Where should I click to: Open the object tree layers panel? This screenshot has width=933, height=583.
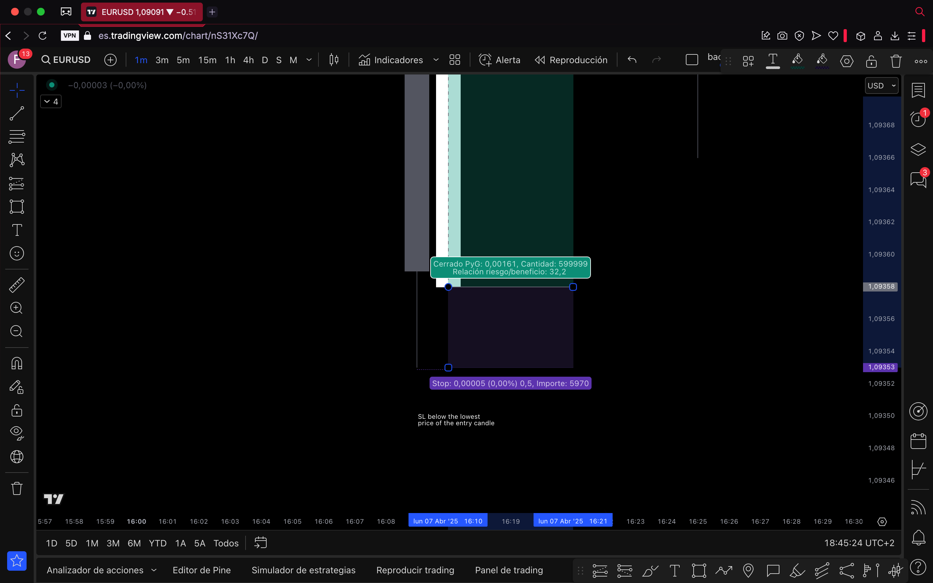918,149
